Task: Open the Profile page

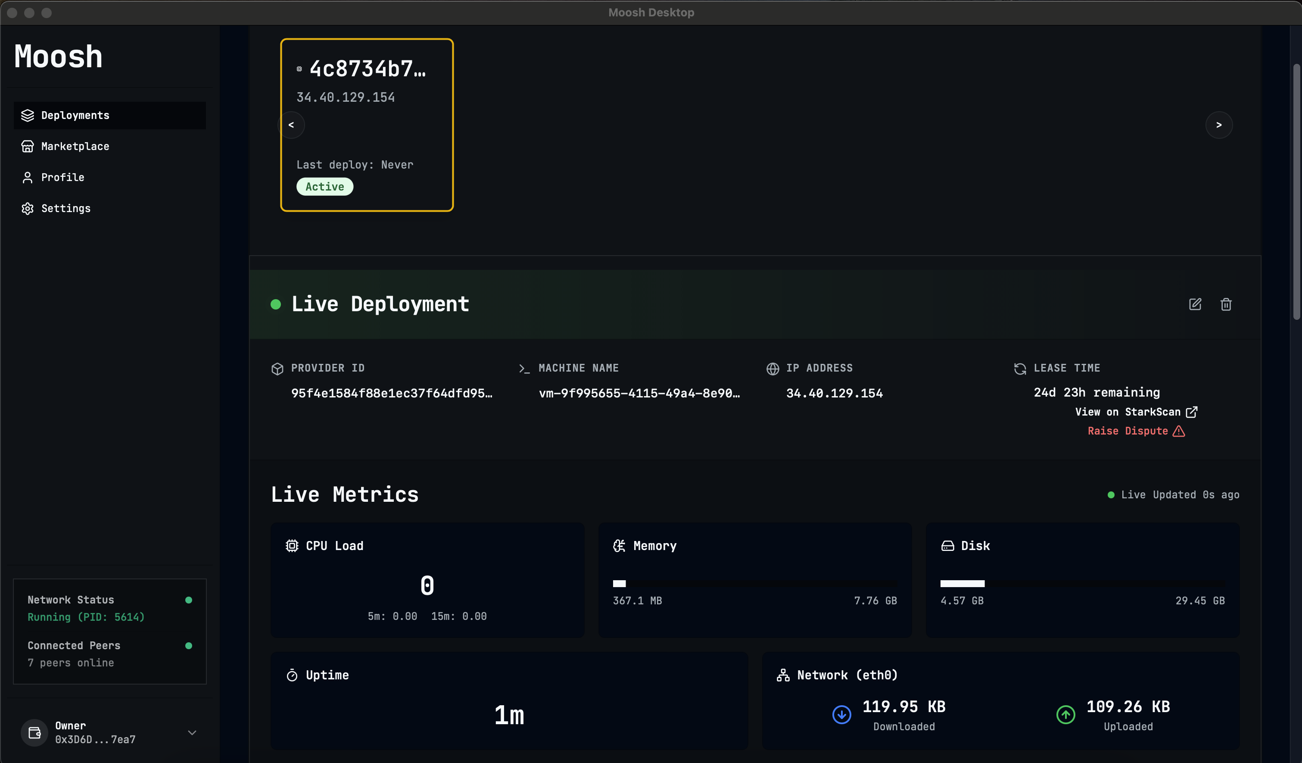Action: [x=62, y=177]
